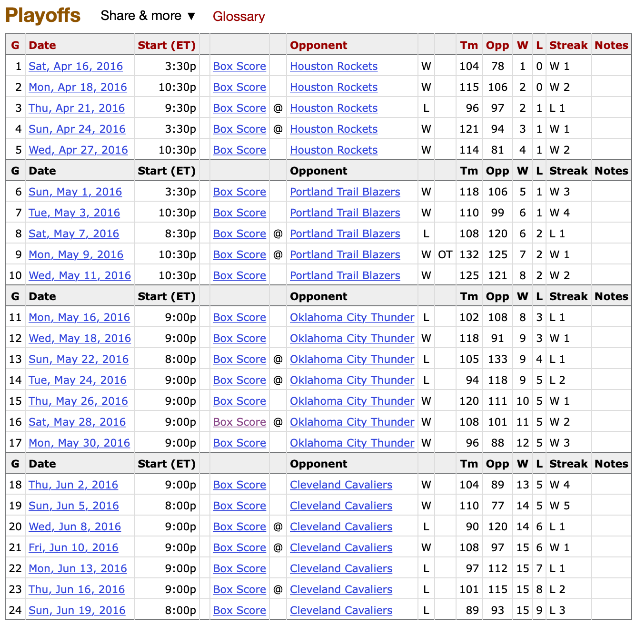The image size is (636, 624).
Task: Open visited Box Score for May 28 game
Action: pos(239,422)
